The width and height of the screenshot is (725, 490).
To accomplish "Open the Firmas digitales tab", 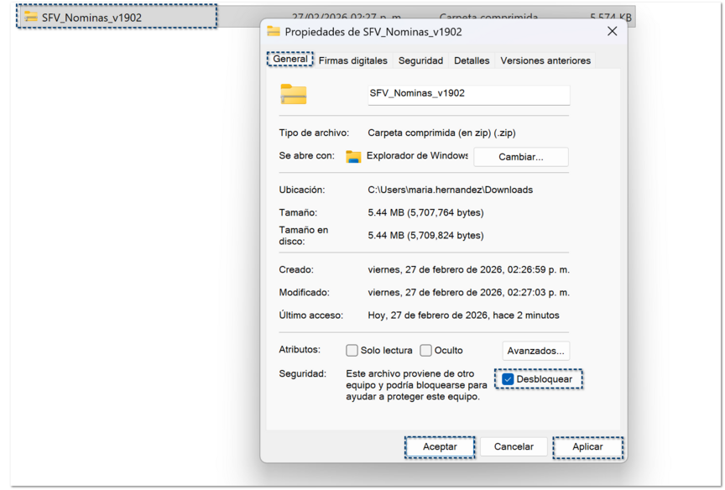I will pyautogui.click(x=352, y=60).
